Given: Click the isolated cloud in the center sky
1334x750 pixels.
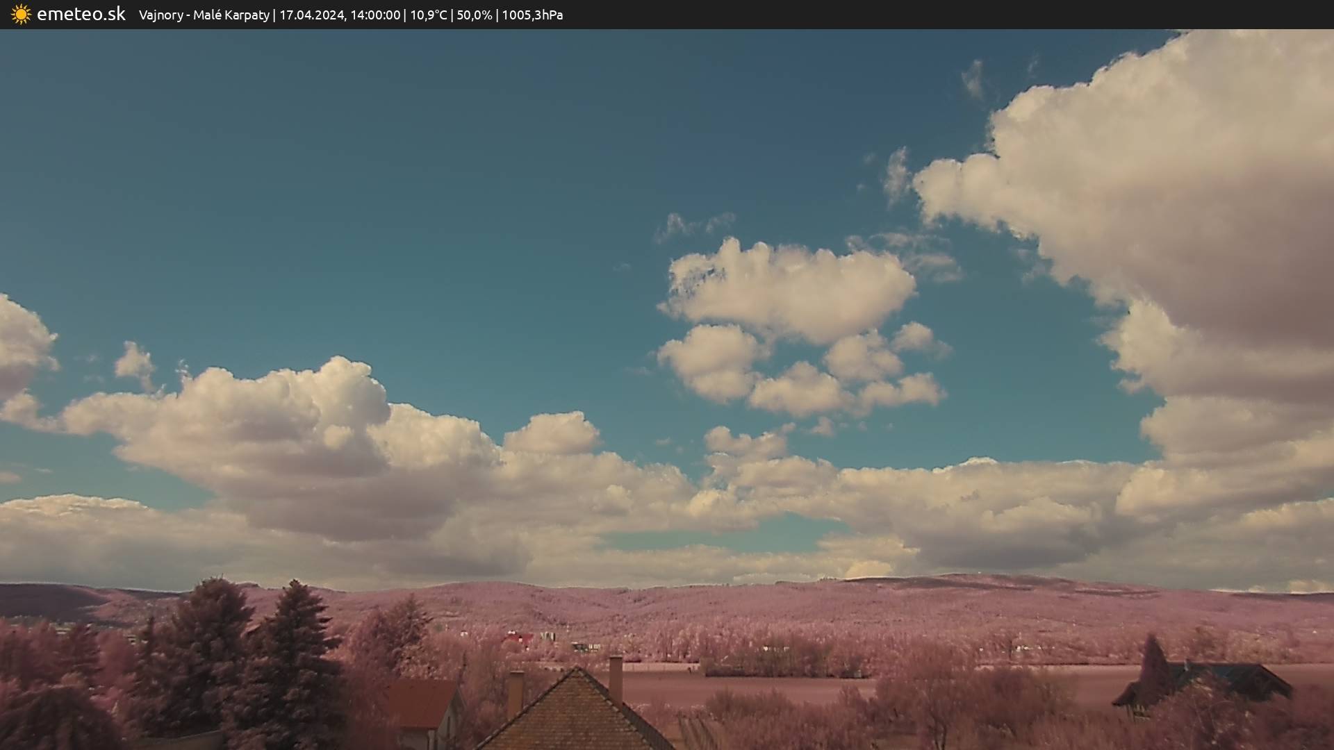Looking at the screenshot, I should click(x=789, y=292).
